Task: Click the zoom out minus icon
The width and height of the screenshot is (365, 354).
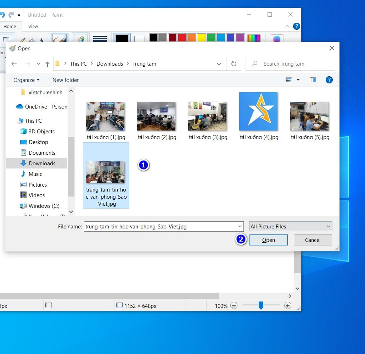Action: 234,305
